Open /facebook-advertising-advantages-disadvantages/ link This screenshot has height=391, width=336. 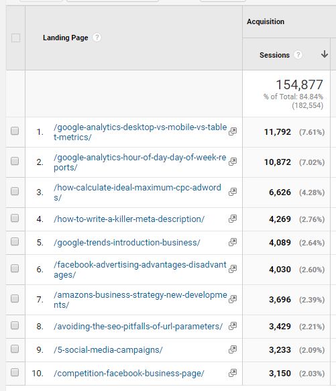pos(140,270)
